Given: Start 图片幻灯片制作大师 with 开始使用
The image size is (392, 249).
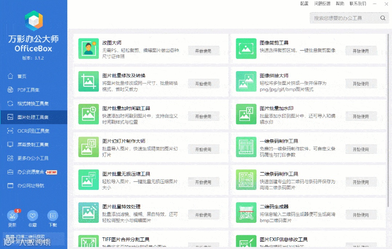Looking at the screenshot, I should click(203, 149).
